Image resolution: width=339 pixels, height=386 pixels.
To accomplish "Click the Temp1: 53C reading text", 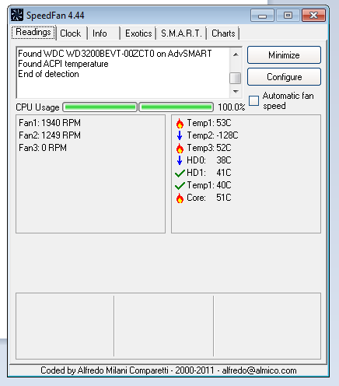I will pyautogui.click(x=209, y=123).
